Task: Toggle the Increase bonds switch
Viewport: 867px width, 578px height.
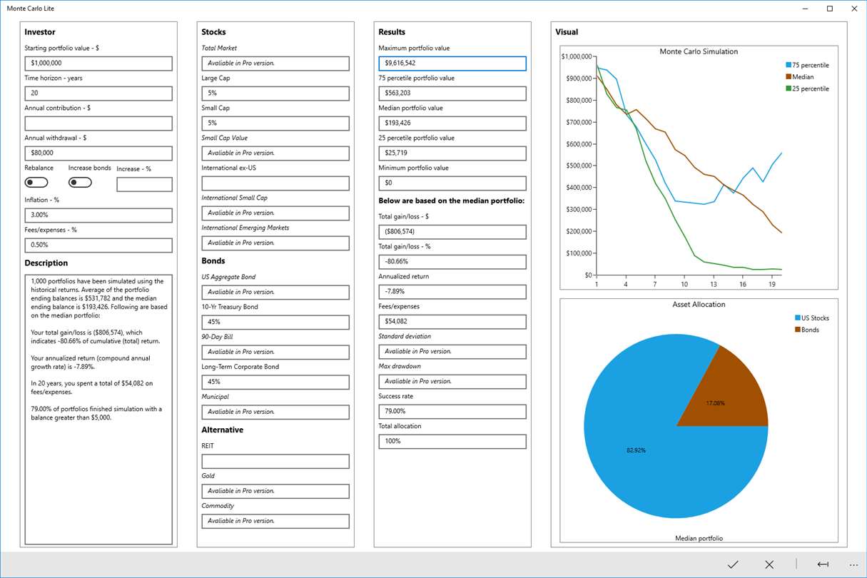Action: point(80,183)
